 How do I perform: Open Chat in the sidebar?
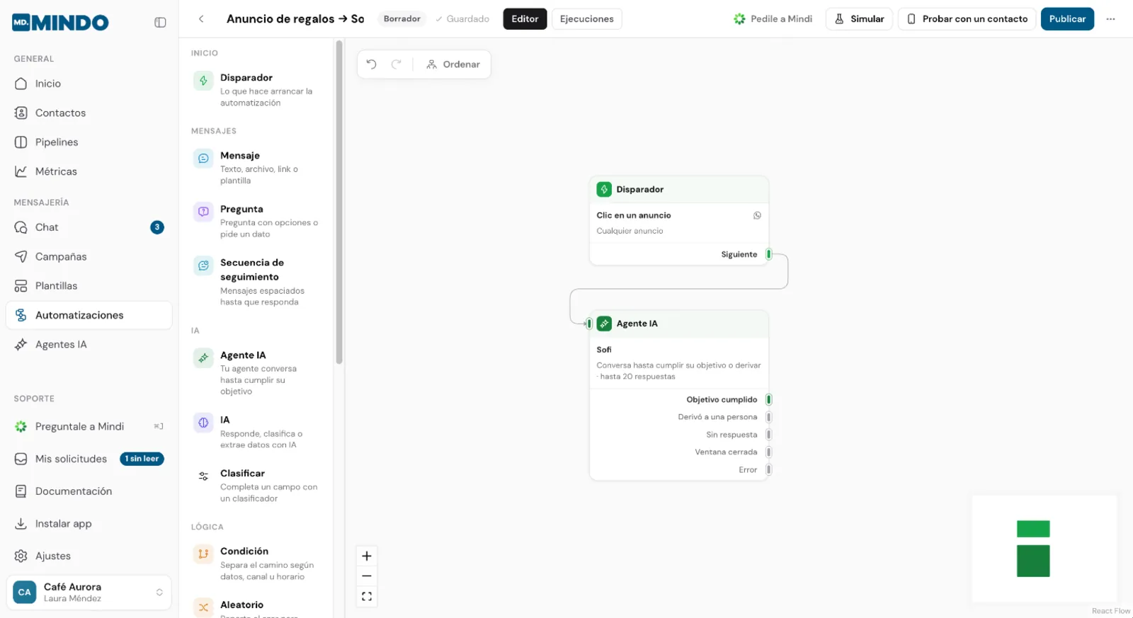(x=89, y=227)
